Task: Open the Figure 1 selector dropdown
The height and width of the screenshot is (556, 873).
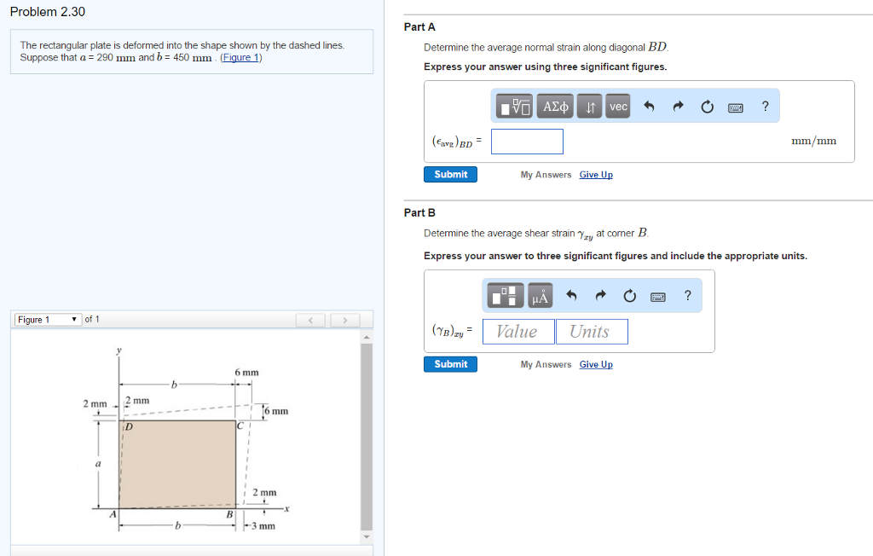Action: (48, 320)
